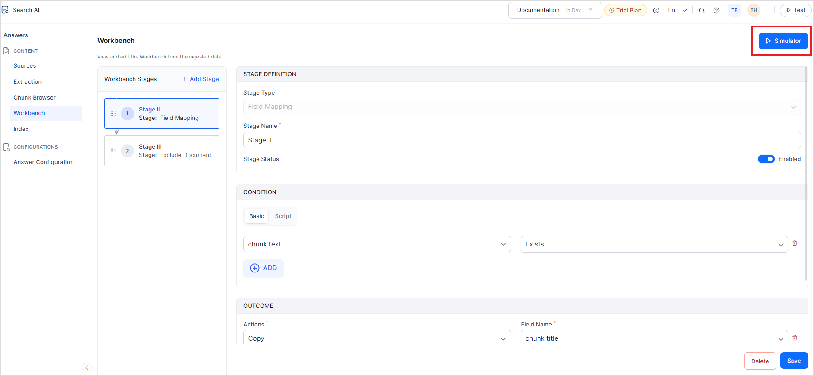This screenshot has width=814, height=376.
Task: Open Chunk Browser in sidebar
Action: click(x=35, y=97)
